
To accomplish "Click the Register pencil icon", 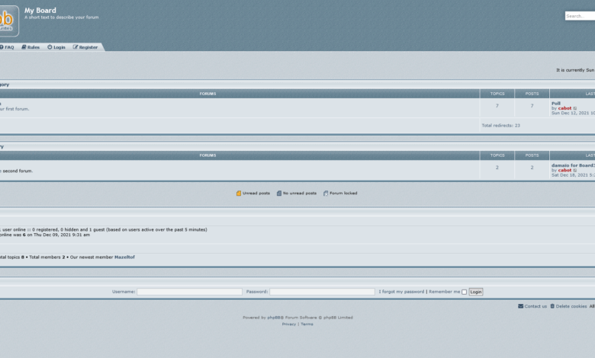I will 76,47.
